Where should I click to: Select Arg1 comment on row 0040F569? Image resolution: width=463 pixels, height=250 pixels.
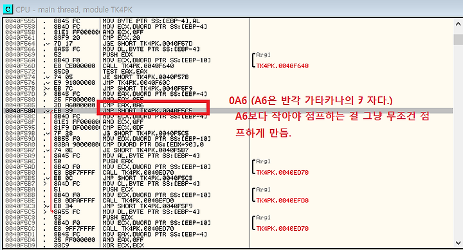click(x=263, y=55)
